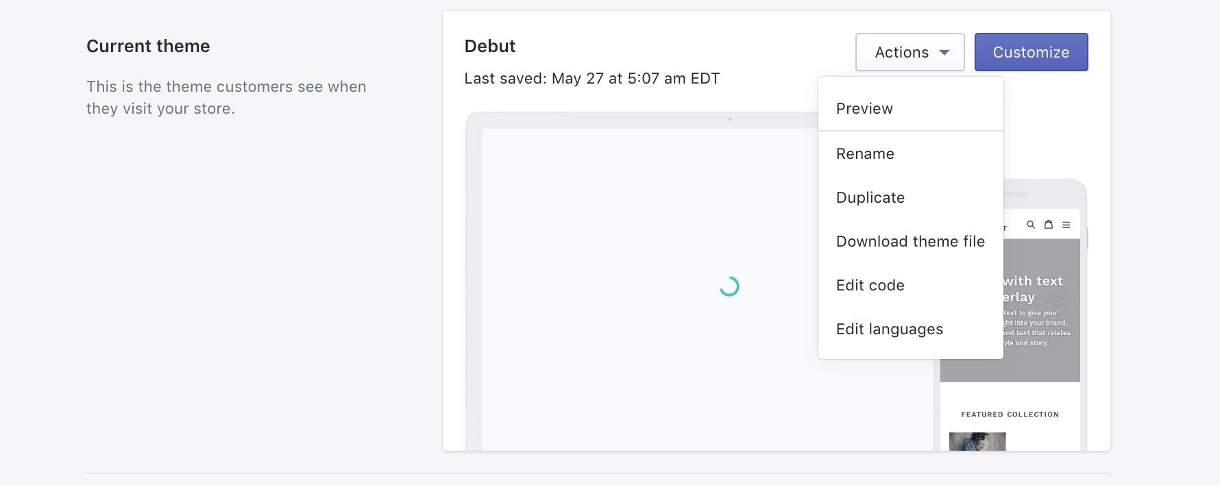Click the Current theme heading

tap(148, 46)
